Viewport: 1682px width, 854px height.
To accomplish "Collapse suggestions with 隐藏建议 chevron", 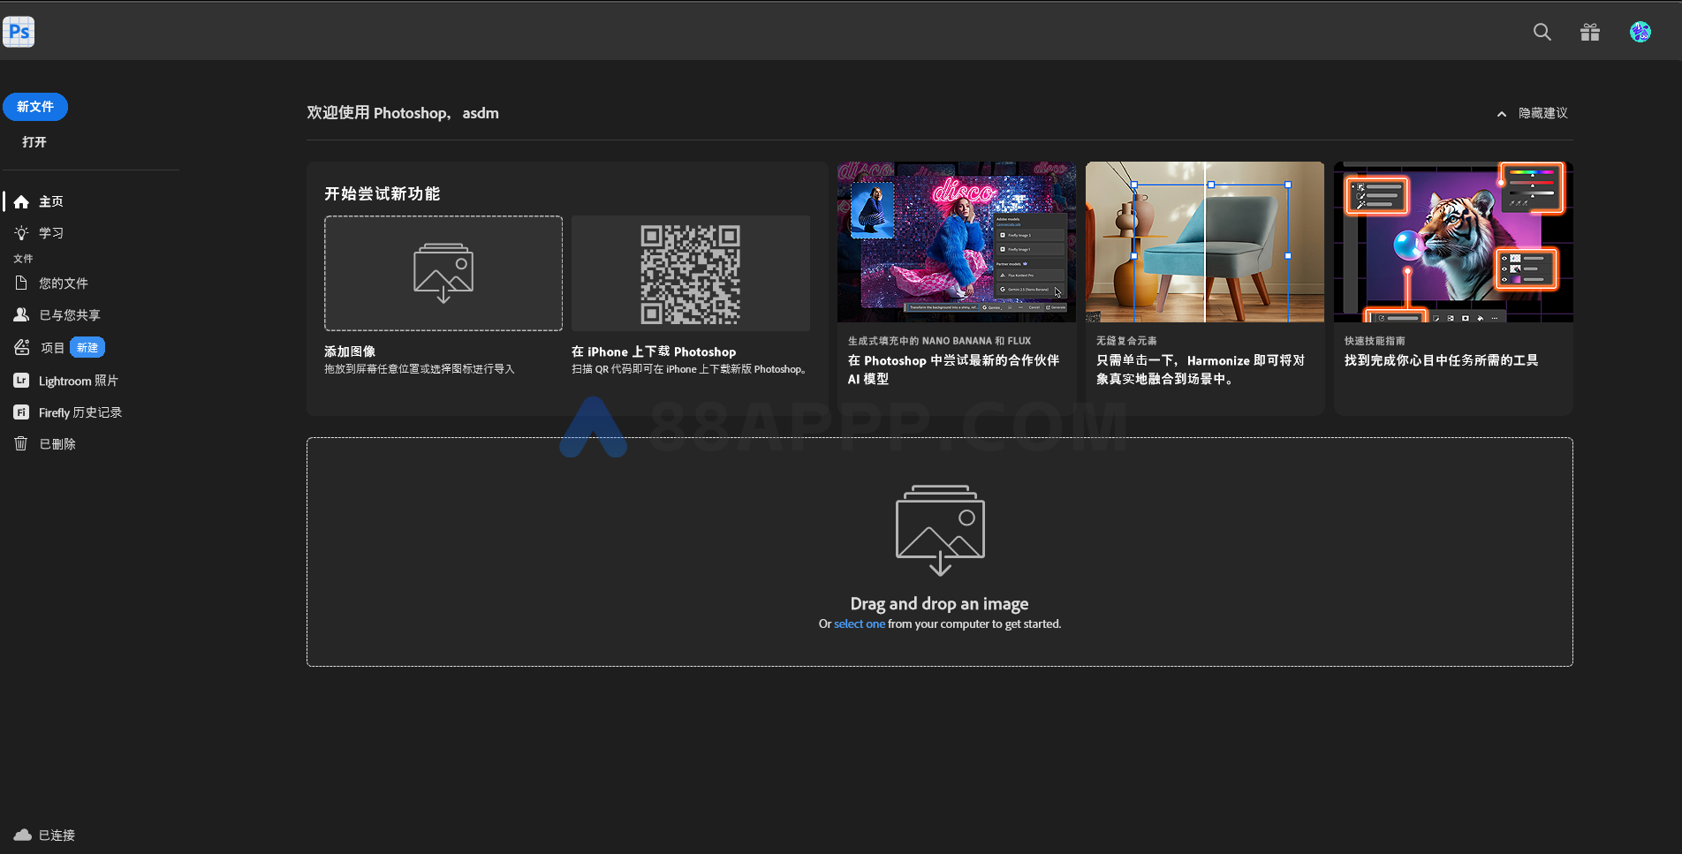I will (1501, 114).
